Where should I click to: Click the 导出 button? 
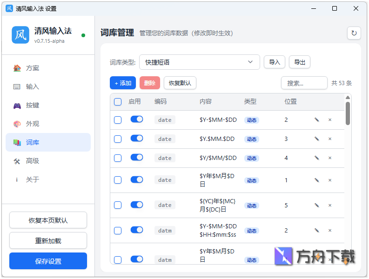(300, 62)
